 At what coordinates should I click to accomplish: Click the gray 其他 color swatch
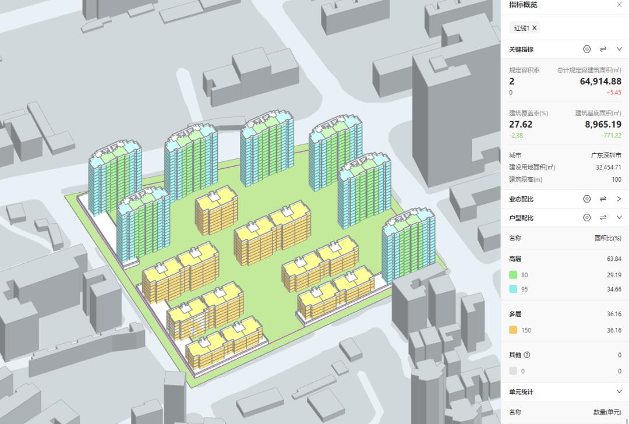(x=513, y=371)
